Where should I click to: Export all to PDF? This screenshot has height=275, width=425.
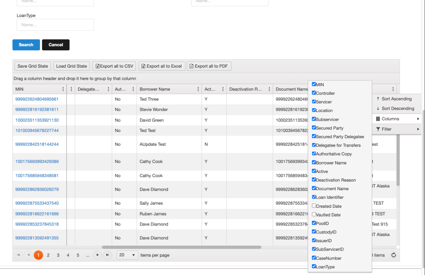209,66
